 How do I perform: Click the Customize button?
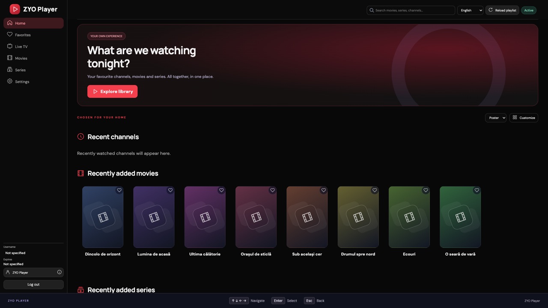click(524, 118)
